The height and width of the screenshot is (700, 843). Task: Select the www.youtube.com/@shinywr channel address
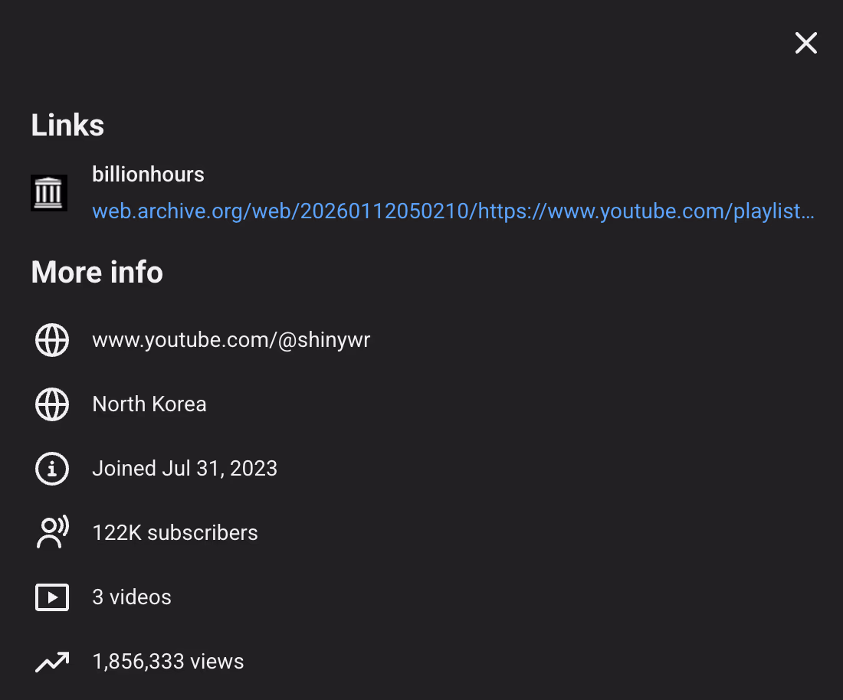(231, 340)
